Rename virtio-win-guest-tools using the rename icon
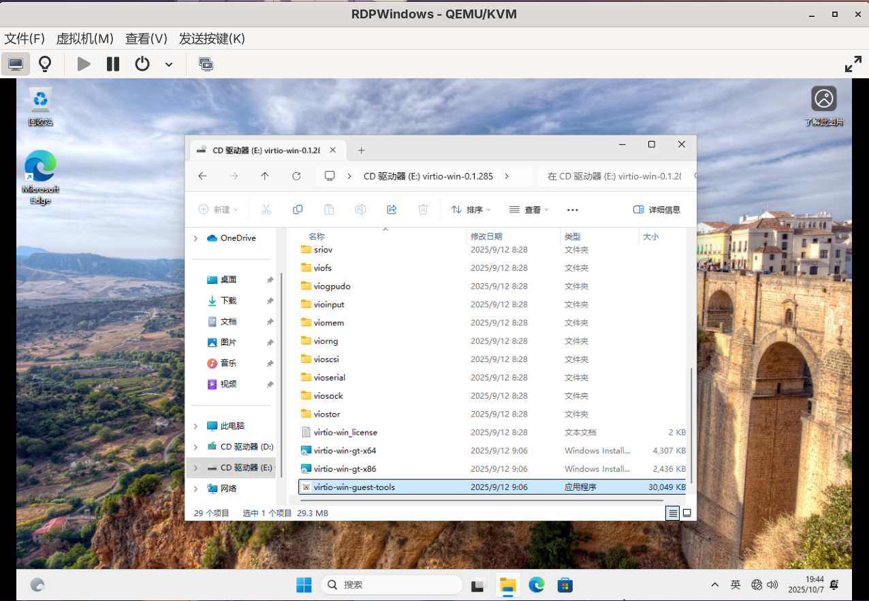 (360, 209)
